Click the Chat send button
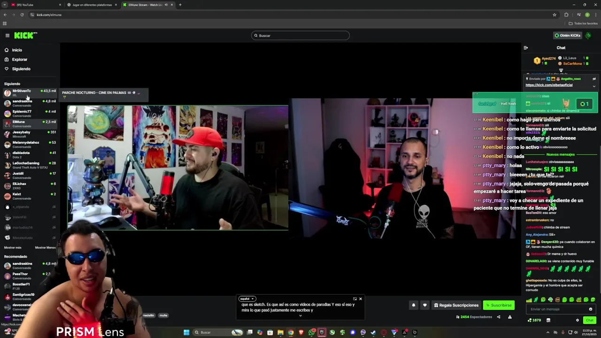 tap(590, 320)
